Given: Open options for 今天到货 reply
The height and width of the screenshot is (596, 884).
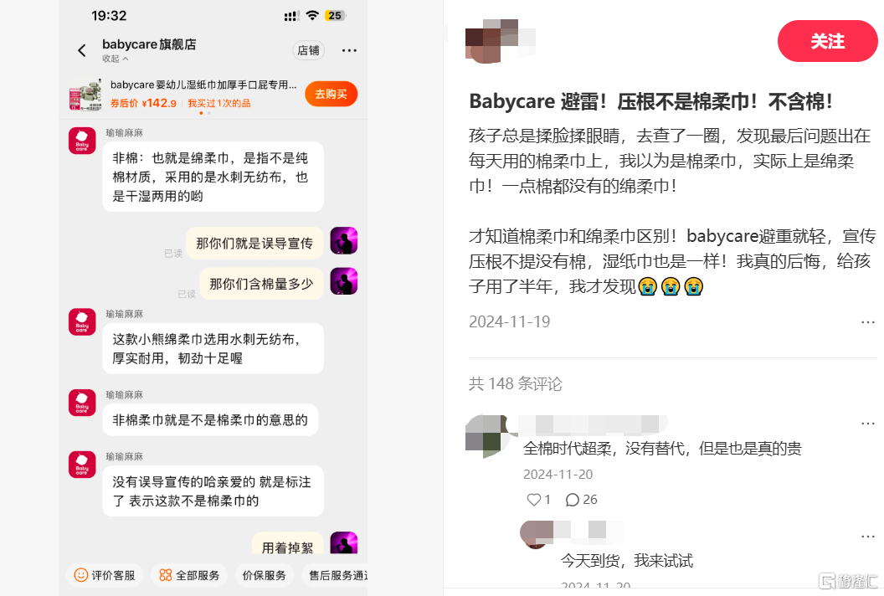Looking at the screenshot, I should [867, 537].
